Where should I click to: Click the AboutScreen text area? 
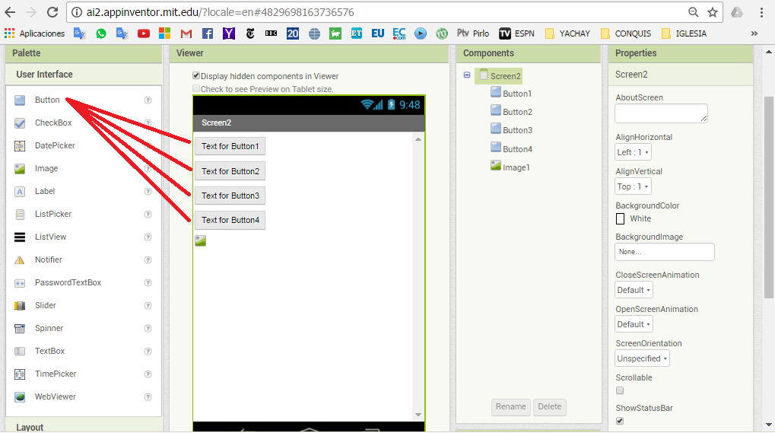(x=661, y=113)
